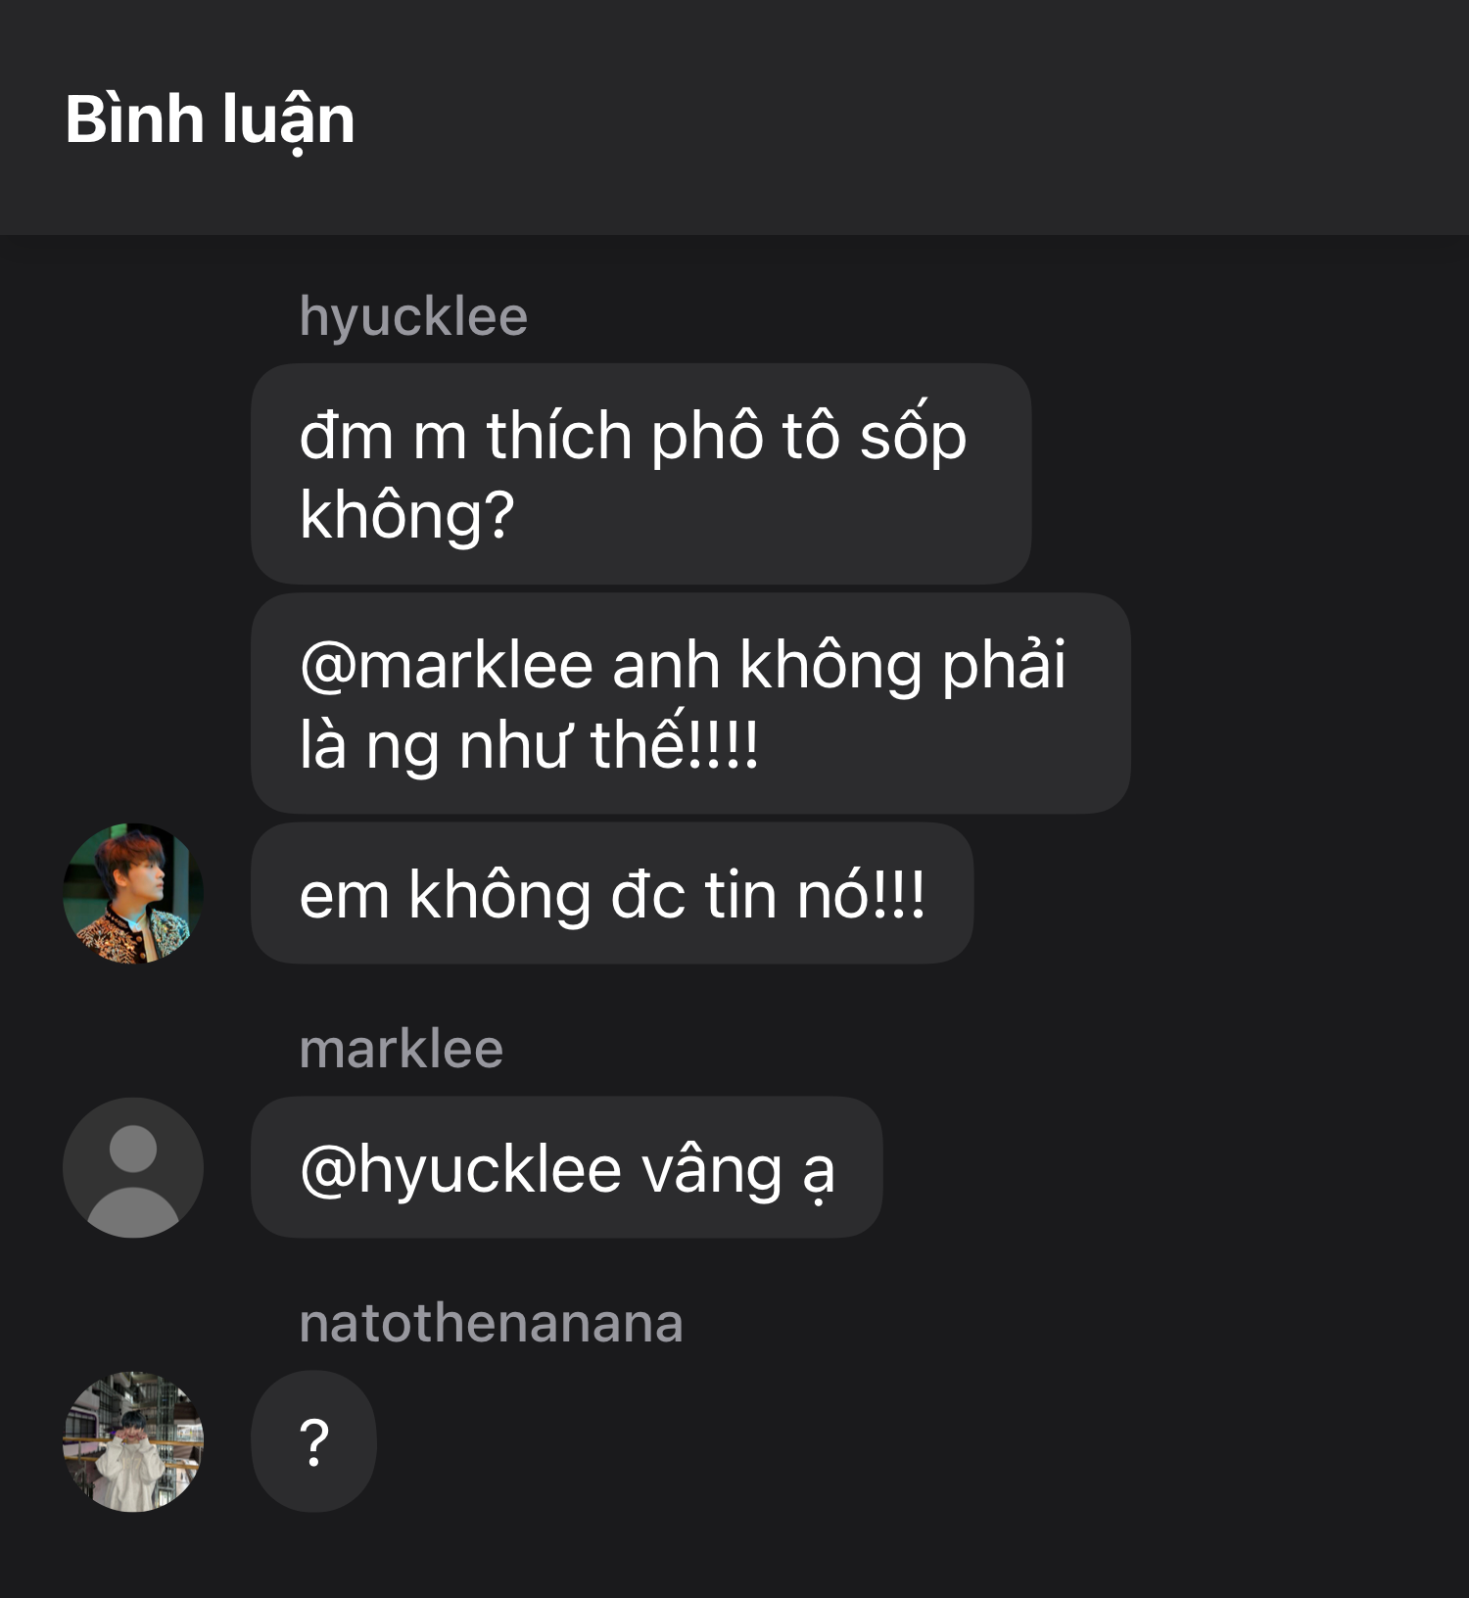Screen dimensions: 1469x1598
Task: Tap the @hyucklee mention in marklee's reply
Action: 461,1170
